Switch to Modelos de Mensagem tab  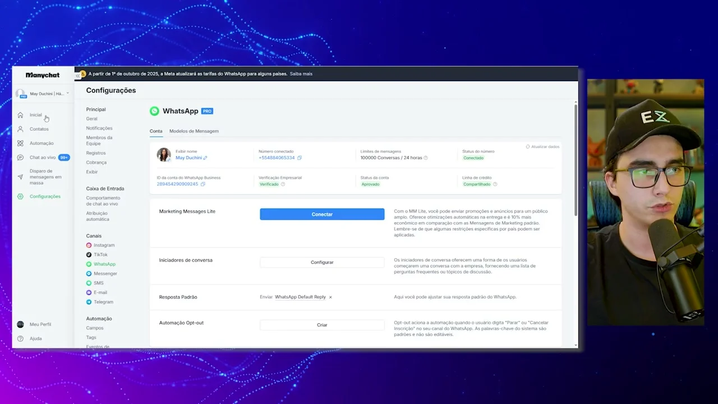194,131
